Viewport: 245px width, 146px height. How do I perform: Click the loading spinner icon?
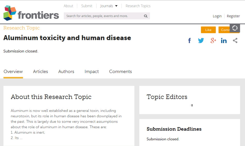235,28
